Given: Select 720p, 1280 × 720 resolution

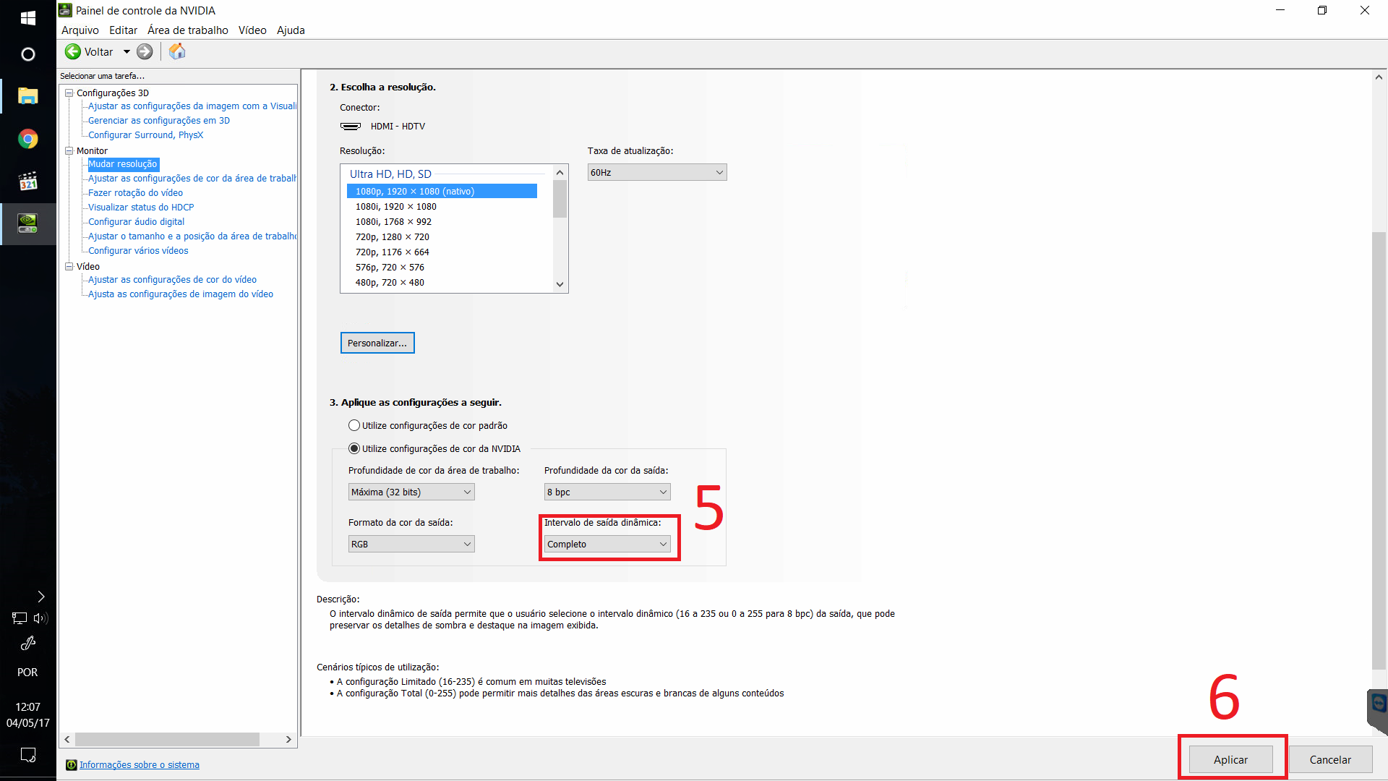Looking at the screenshot, I should tap(442, 236).
